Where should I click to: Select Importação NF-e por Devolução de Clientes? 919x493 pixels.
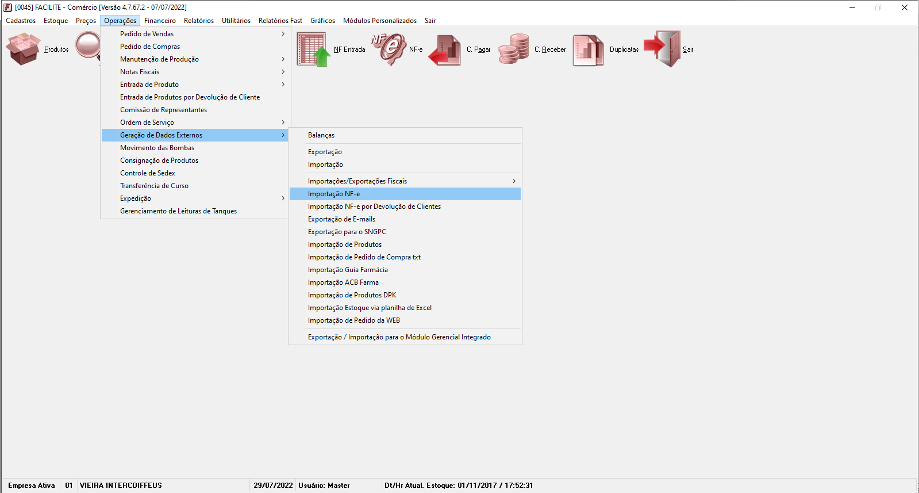(405, 207)
